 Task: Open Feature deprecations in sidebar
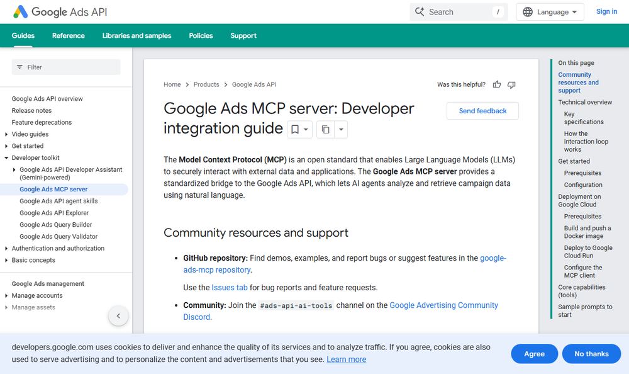(x=42, y=122)
